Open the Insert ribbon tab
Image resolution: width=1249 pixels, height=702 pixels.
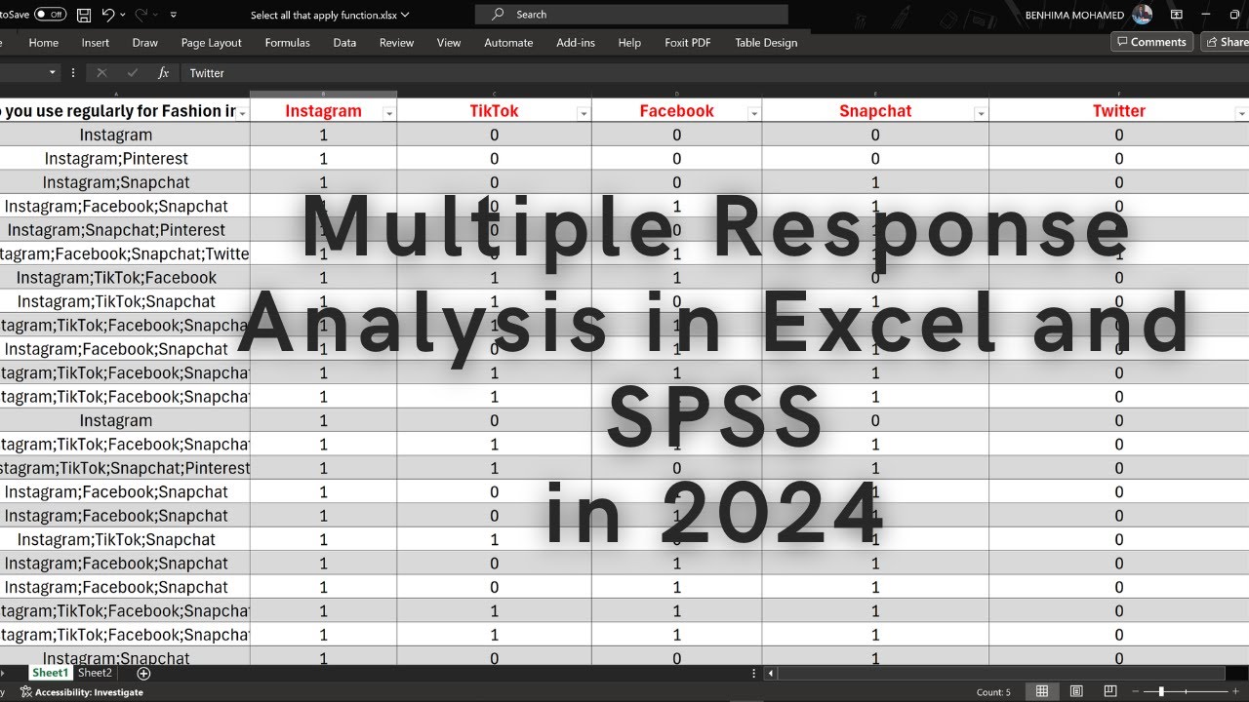point(96,43)
